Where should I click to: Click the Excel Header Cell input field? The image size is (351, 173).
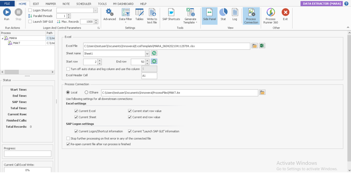[149, 76]
